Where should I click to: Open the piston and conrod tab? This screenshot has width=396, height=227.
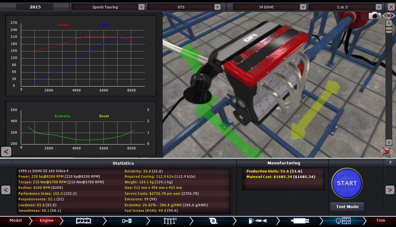pyautogui.click(x=127, y=220)
